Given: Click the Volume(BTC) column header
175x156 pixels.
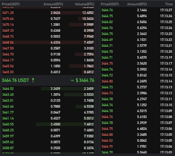Looking at the screenshot, I should [x=84, y=4].
